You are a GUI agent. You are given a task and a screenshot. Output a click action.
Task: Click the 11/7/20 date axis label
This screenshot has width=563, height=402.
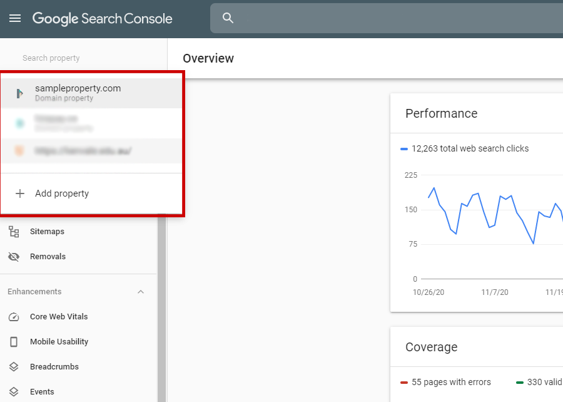(x=495, y=292)
